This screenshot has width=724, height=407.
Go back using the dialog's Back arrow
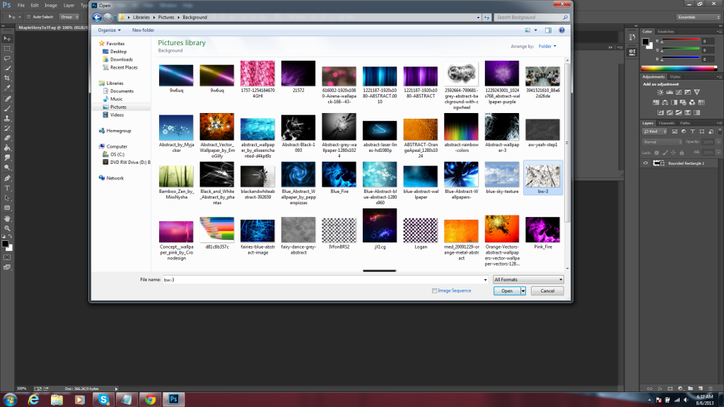pos(97,18)
